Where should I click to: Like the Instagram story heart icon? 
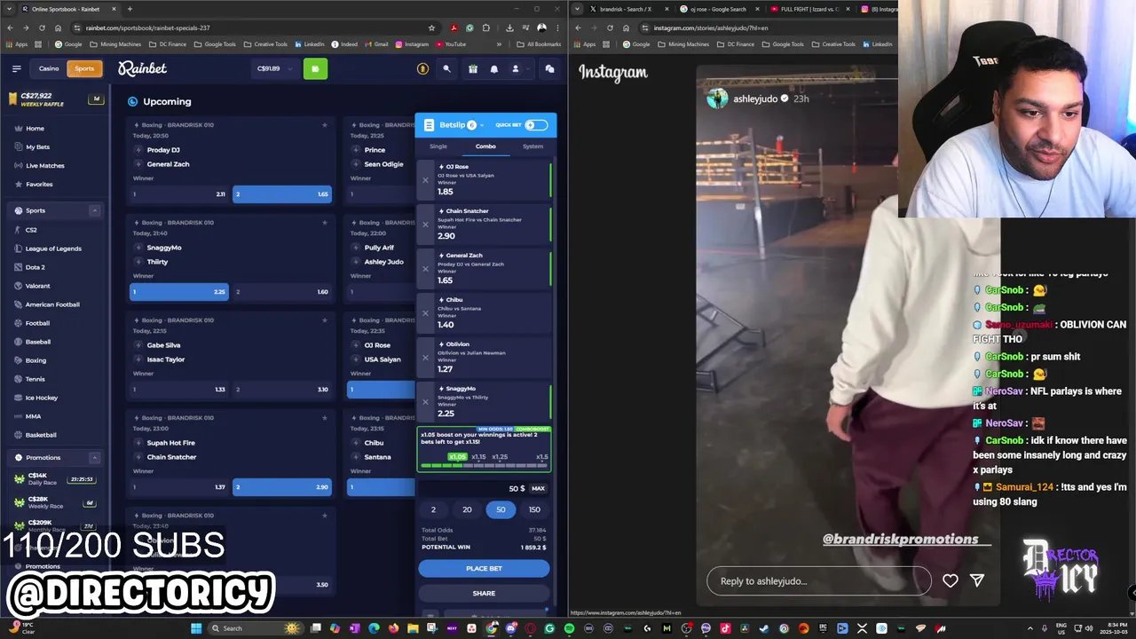[951, 580]
